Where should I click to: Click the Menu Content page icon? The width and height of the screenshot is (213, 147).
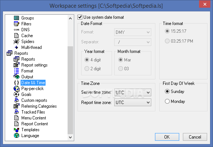(16, 118)
